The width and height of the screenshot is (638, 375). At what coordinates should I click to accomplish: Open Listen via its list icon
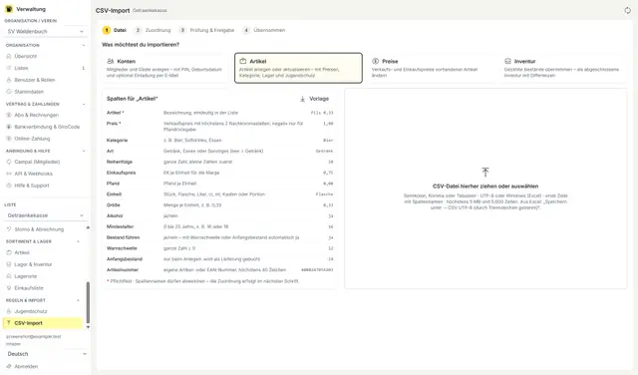pyautogui.click(x=9, y=68)
